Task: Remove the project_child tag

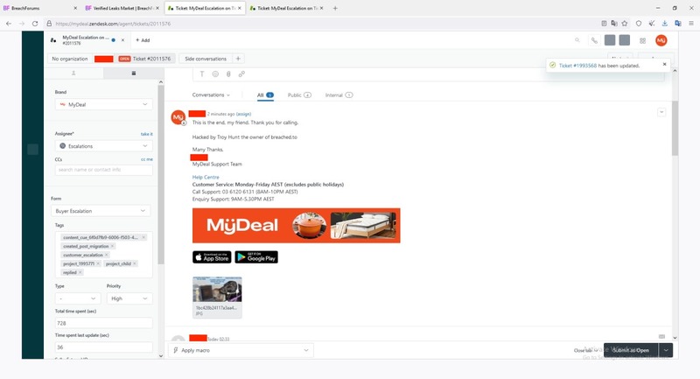Action: (x=135, y=263)
